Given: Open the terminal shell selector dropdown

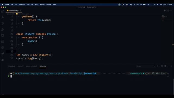Looking at the screenshot, I should coord(146,66).
